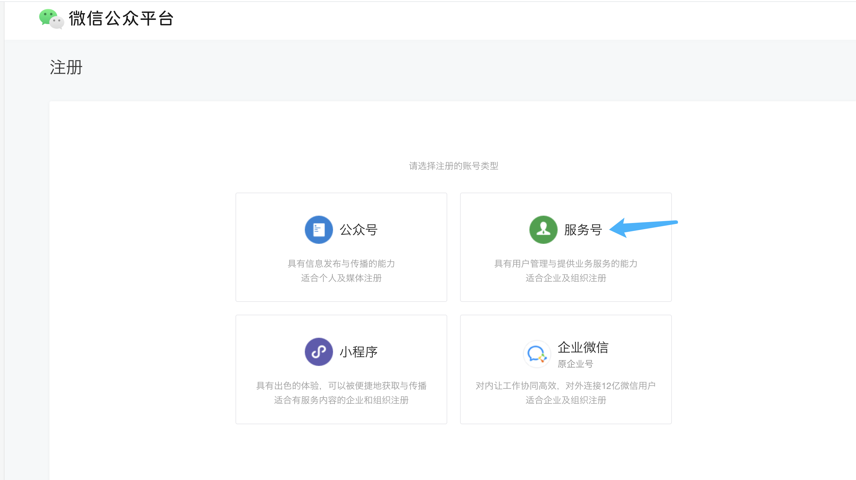The width and height of the screenshot is (856, 480).
Task: Click the 企业微信 chat bubble icon
Action: [x=537, y=354]
